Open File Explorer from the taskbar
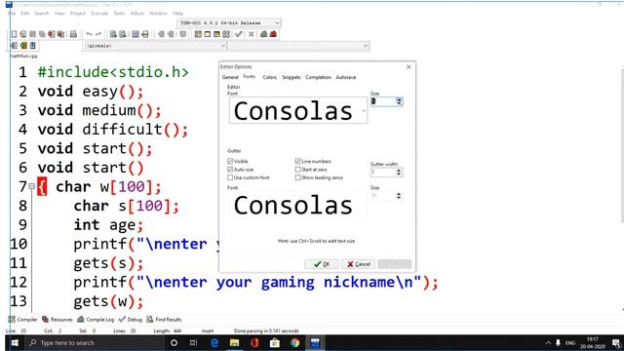 coord(234,342)
